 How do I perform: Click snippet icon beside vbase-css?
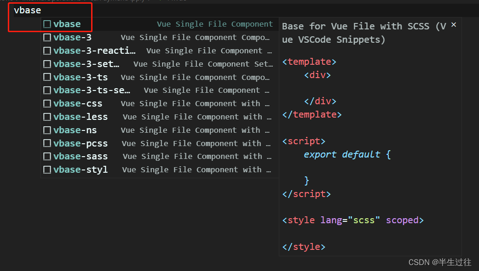click(47, 104)
